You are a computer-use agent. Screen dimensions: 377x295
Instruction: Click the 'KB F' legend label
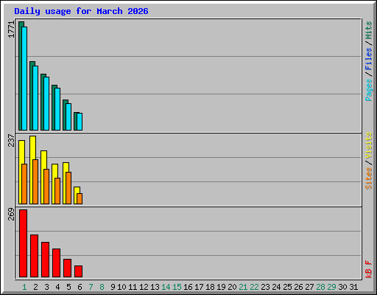[368, 269]
